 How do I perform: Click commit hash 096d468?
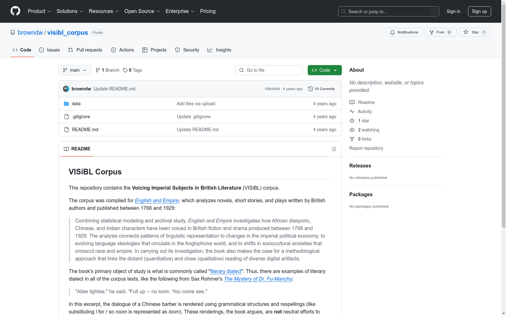[272, 89]
